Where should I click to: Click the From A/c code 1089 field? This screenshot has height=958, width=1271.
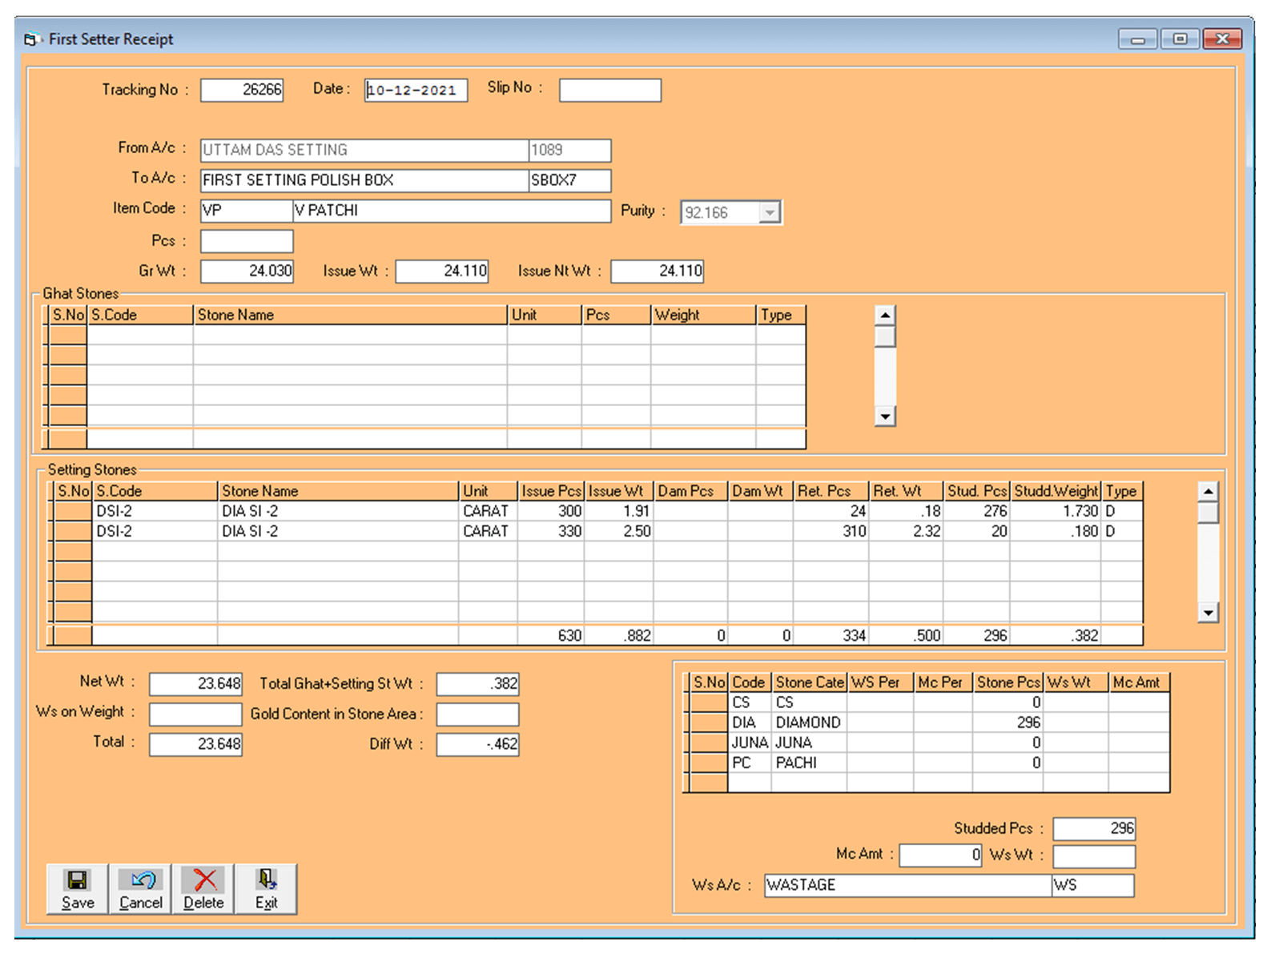[x=569, y=150]
